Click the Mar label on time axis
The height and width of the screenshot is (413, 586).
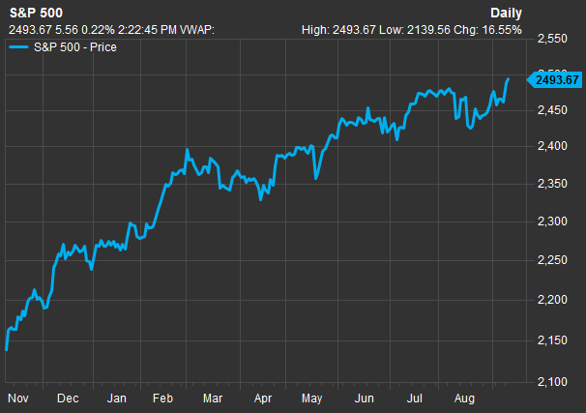[x=213, y=398]
